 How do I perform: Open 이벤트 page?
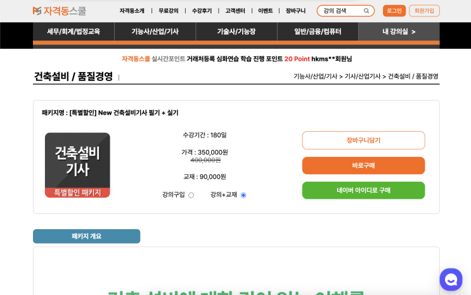pyautogui.click(x=266, y=11)
